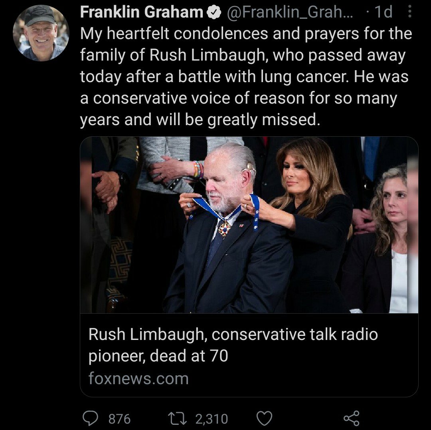Tap the @Franklin_Grah... username handle
The image size is (431, 430).
coord(291,13)
